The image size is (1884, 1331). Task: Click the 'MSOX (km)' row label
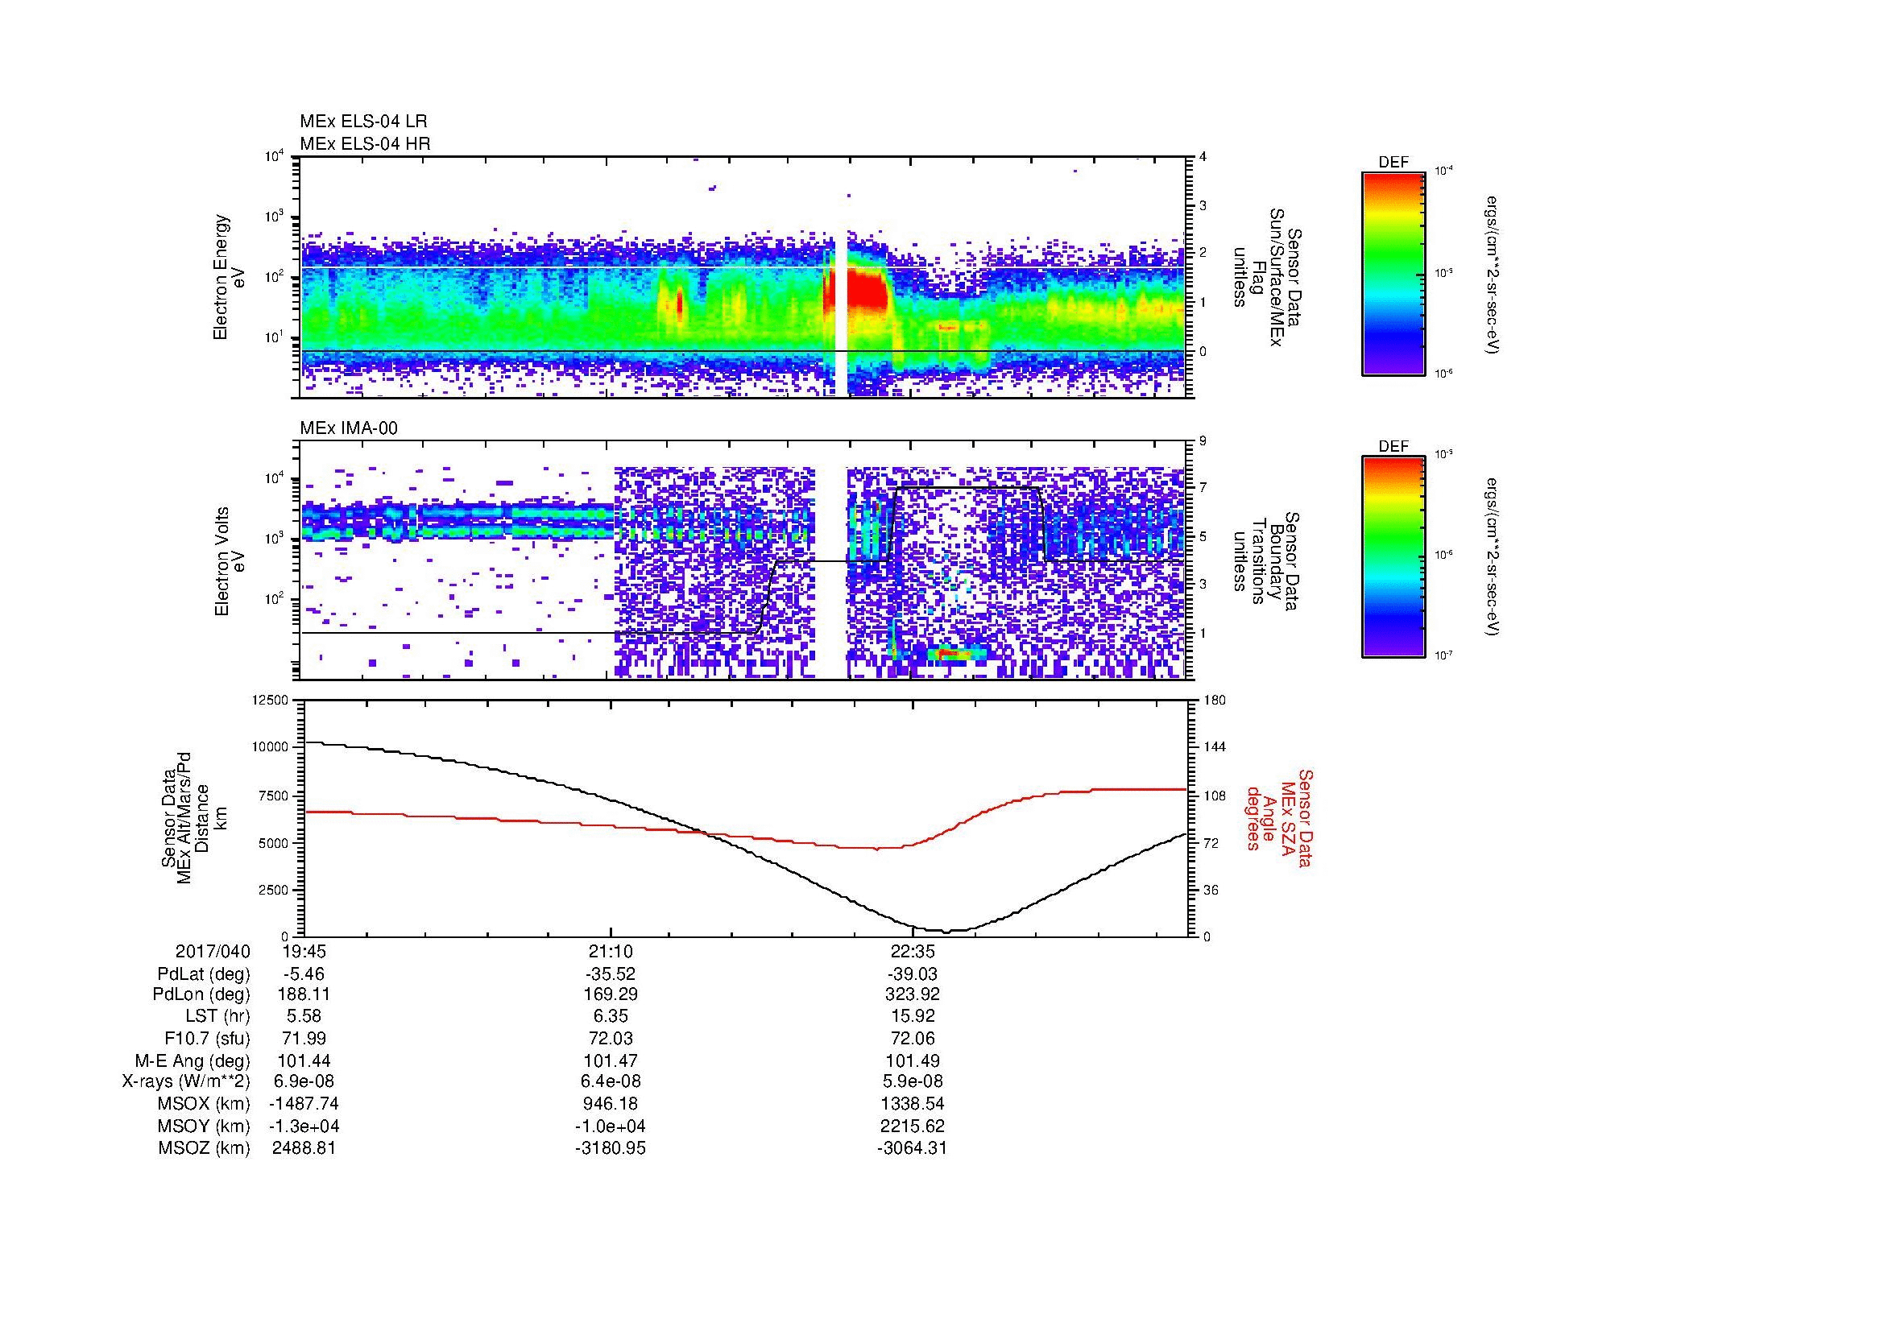click(205, 1104)
